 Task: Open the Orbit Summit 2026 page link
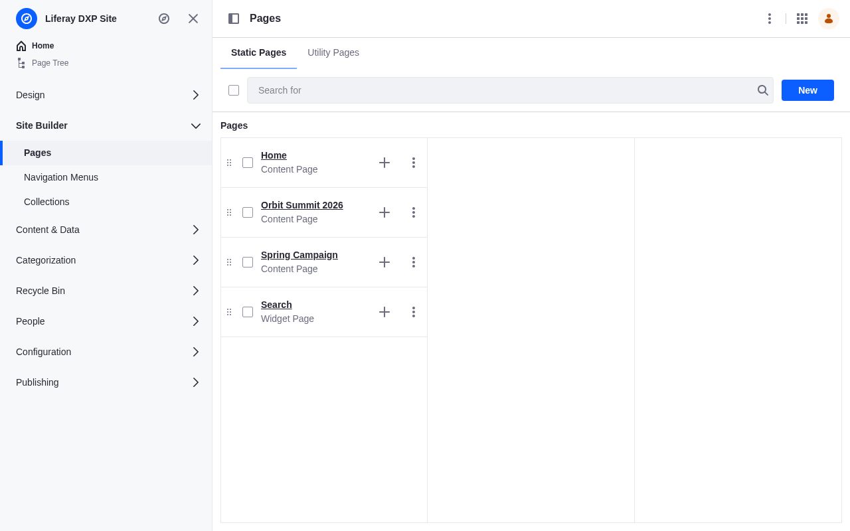click(302, 205)
